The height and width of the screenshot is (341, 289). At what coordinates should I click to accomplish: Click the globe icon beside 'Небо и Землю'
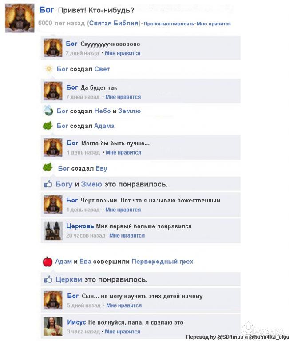click(x=48, y=111)
